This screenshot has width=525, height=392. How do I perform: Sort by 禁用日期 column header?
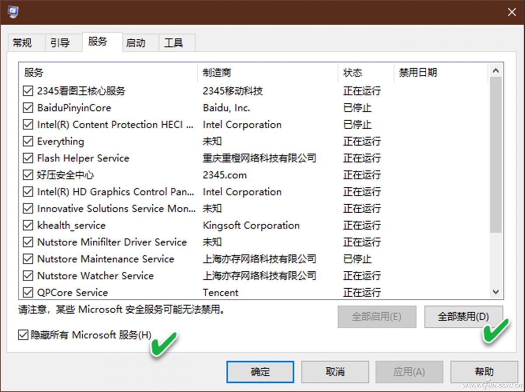click(x=441, y=73)
